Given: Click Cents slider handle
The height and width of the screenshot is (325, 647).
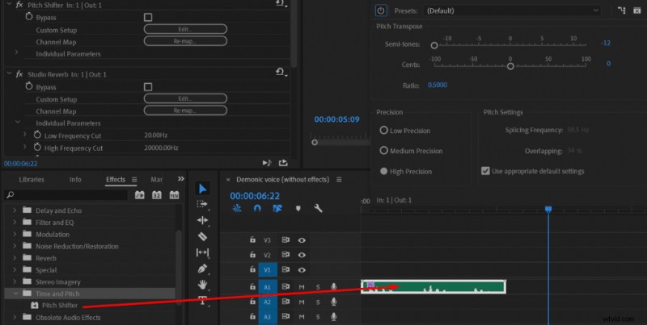Looking at the screenshot, I should [510, 66].
